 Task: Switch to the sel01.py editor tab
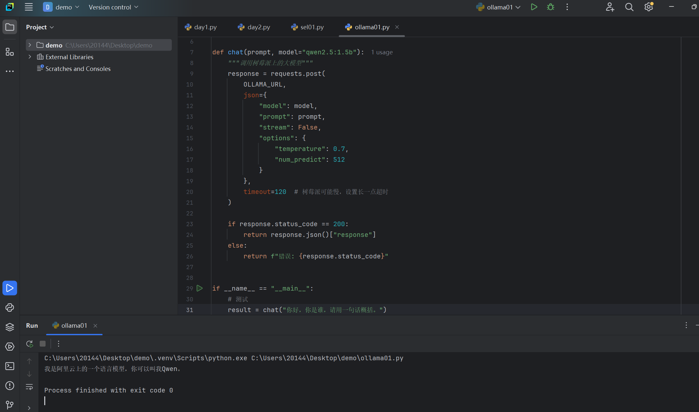click(308, 27)
